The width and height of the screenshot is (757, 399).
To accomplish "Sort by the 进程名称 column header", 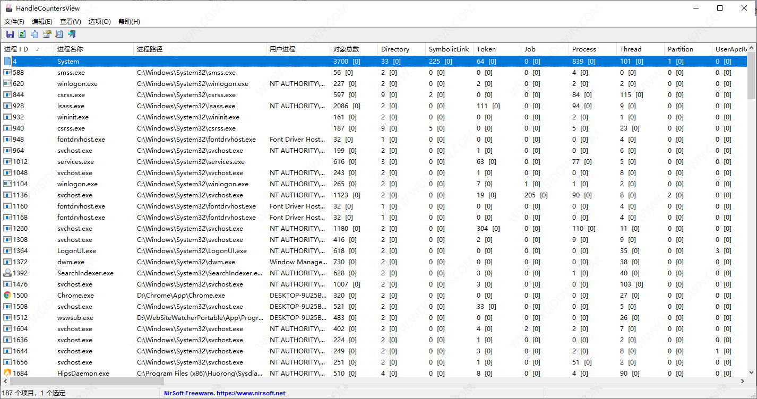I will click(93, 49).
